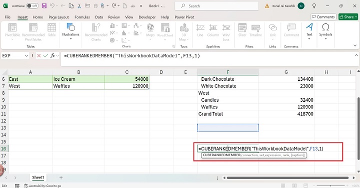Click the Symbols omega icon
Image resolution: width=360 pixels, height=188 pixels.
[x=325, y=27]
